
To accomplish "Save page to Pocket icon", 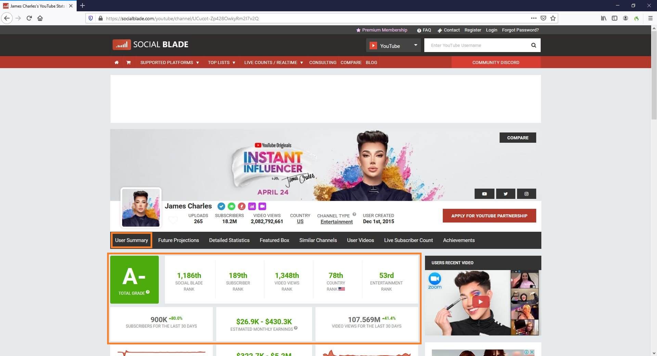I will point(543,18).
